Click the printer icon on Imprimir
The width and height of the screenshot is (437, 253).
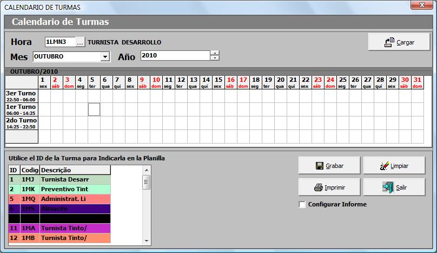(x=319, y=187)
